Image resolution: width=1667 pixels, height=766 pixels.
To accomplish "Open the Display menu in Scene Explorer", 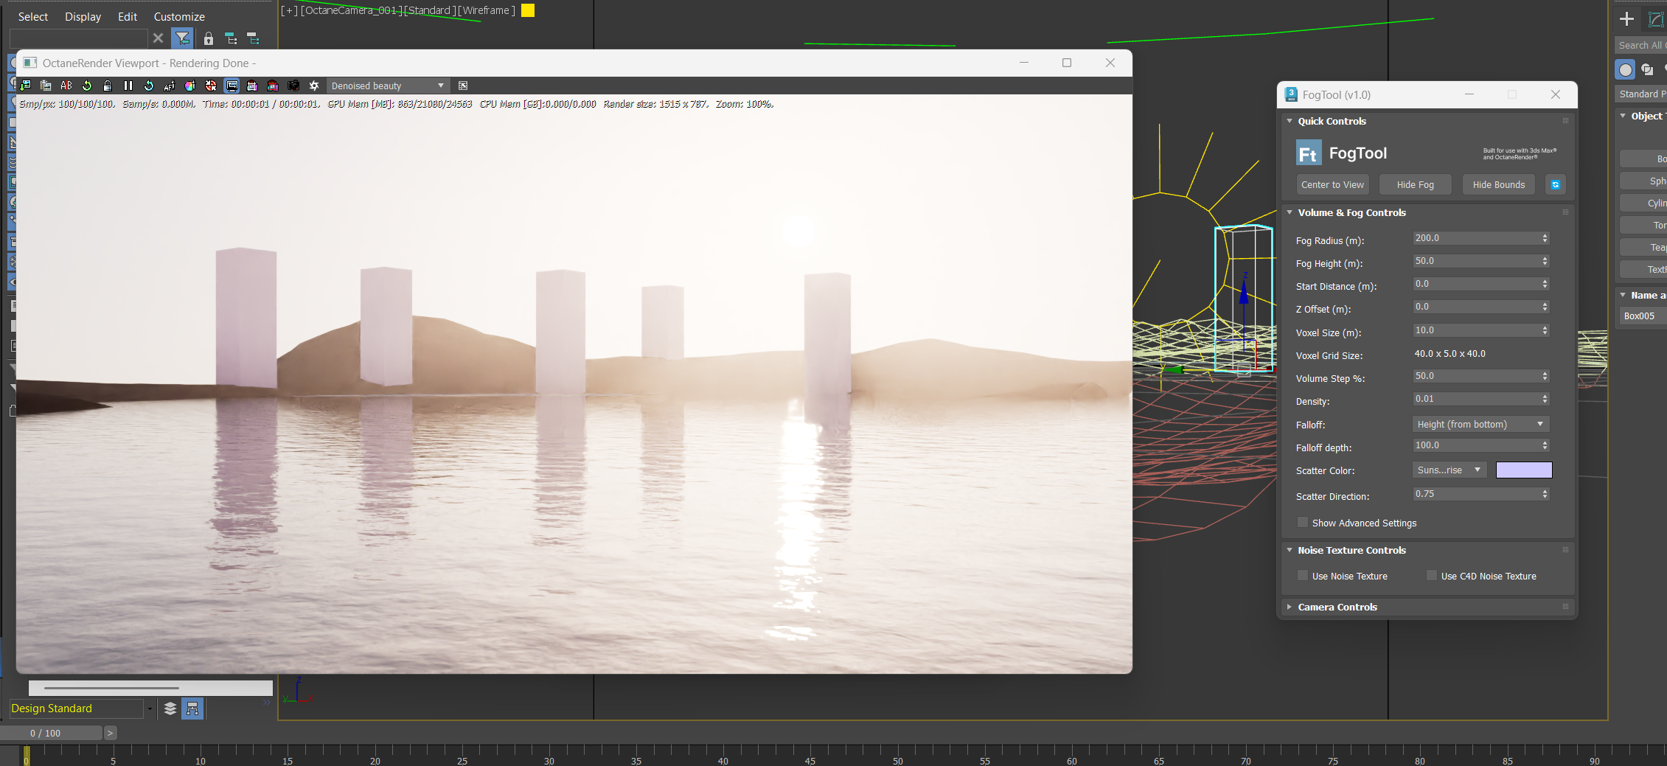I will click(83, 16).
